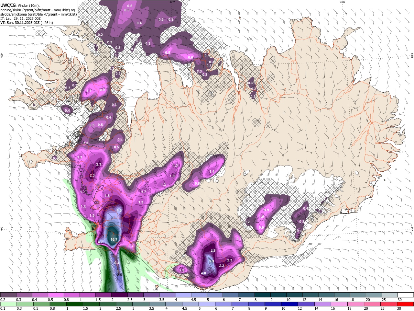This screenshot has height=311, width=414.
Task: Click the 20W longitude label
Action: [172, 2]
